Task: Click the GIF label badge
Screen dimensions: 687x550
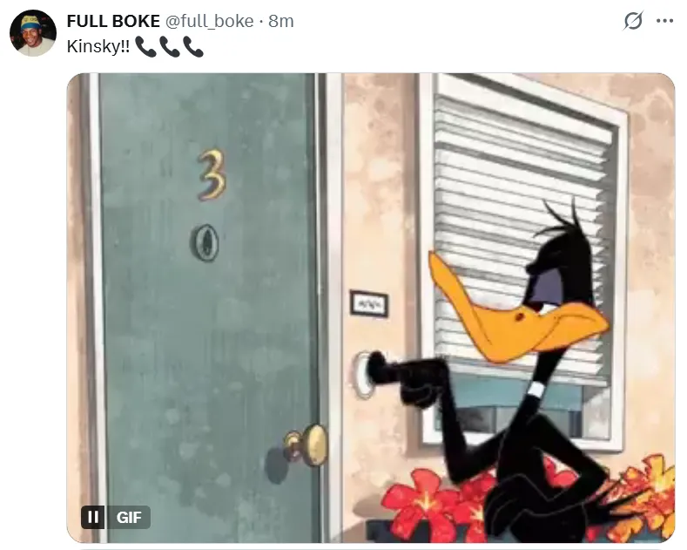Action: click(x=128, y=517)
